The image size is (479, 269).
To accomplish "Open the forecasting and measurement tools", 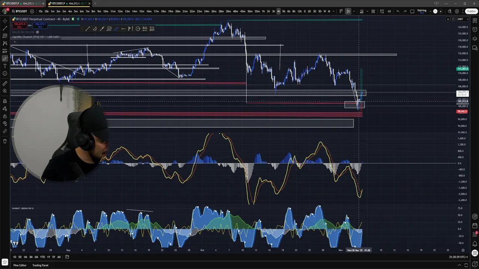I will coord(5,51).
